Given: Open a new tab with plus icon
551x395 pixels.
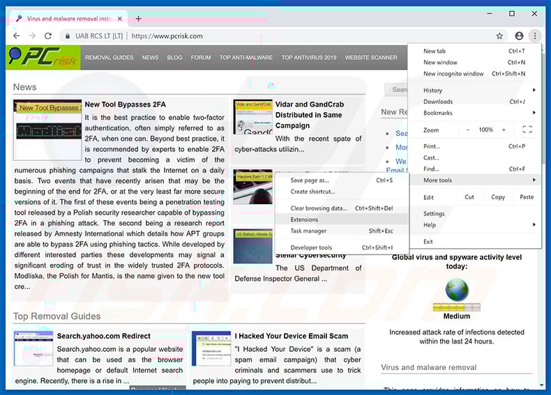Looking at the screenshot, I should point(139,19).
